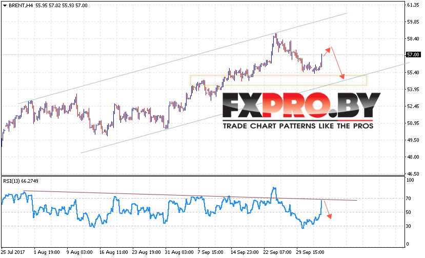
Task: Open the chart menu arrow beside BRENT,H4
Action: pyautogui.click(x=5, y=6)
